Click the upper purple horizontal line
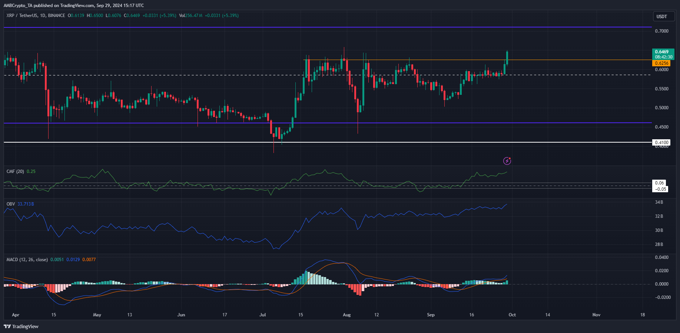The width and height of the screenshot is (680, 333). [x=328, y=27]
